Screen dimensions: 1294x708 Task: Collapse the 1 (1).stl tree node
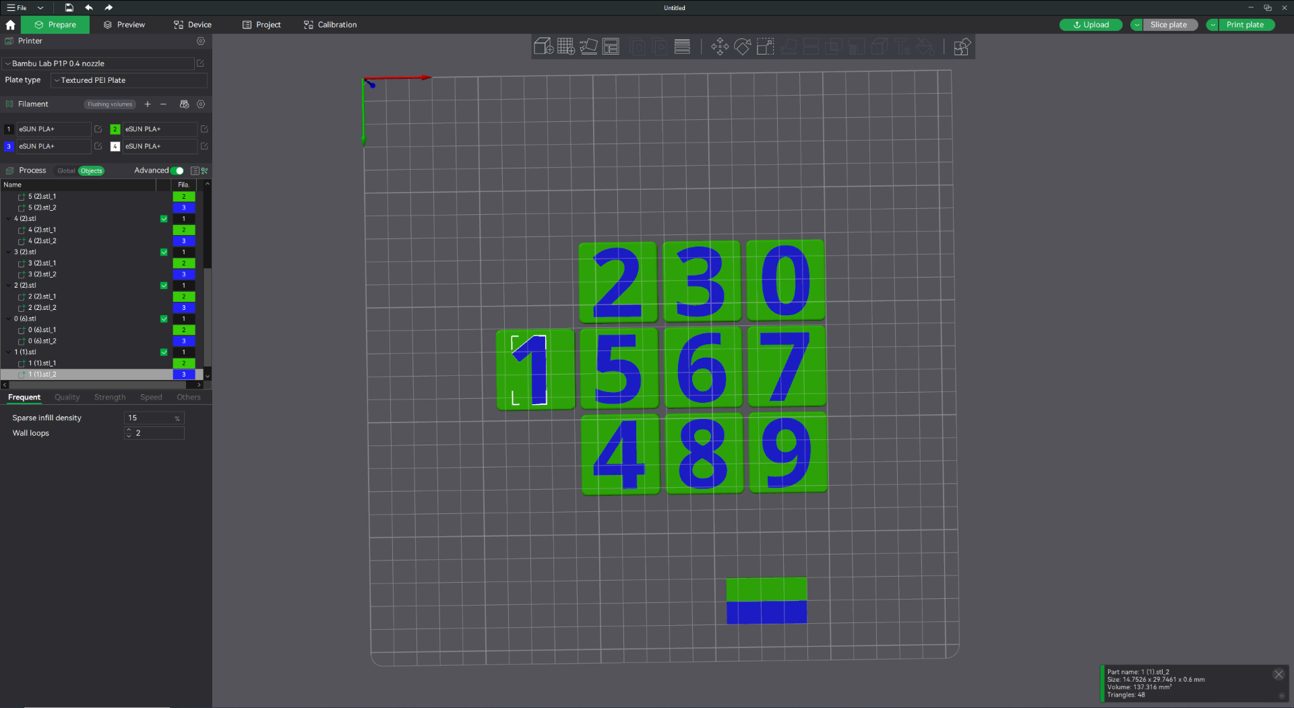pyautogui.click(x=8, y=352)
